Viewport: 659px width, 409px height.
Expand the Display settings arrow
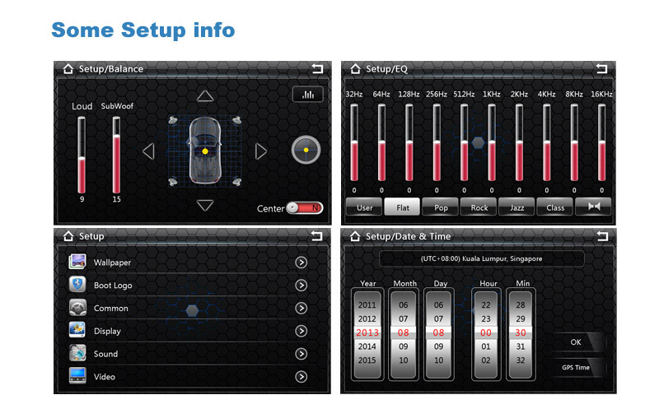301,331
